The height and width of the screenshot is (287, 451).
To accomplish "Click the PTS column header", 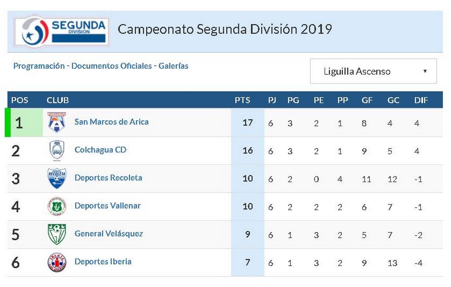I will coord(243,100).
